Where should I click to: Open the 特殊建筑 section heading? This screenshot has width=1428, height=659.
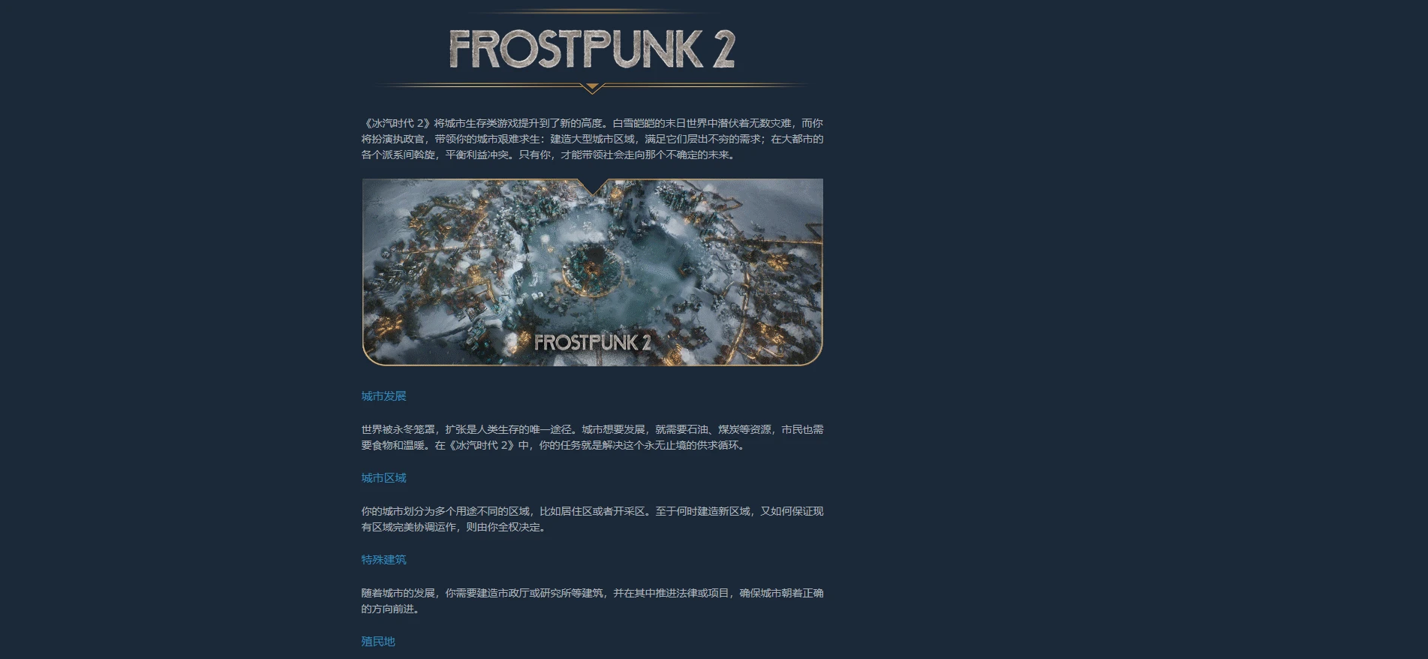coord(383,560)
